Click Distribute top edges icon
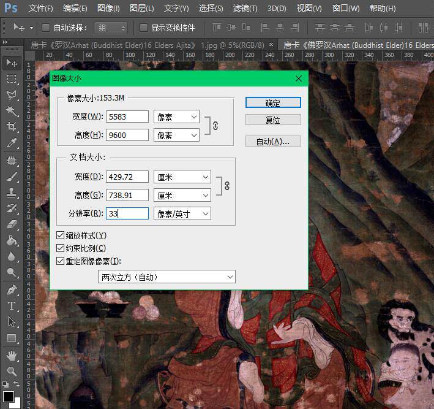 320,28
